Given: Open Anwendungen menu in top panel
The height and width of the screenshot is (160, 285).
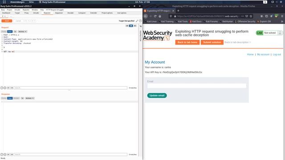Looking at the screenshot, I should pyautogui.click(x=17, y=2).
